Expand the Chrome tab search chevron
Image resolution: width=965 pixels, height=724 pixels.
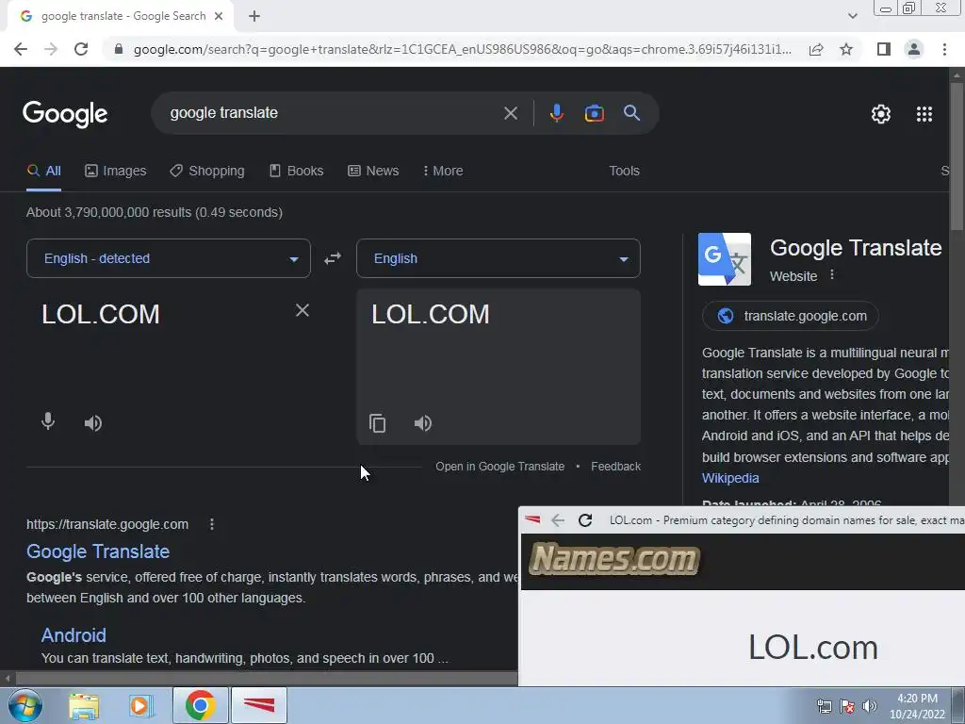pyautogui.click(x=852, y=16)
